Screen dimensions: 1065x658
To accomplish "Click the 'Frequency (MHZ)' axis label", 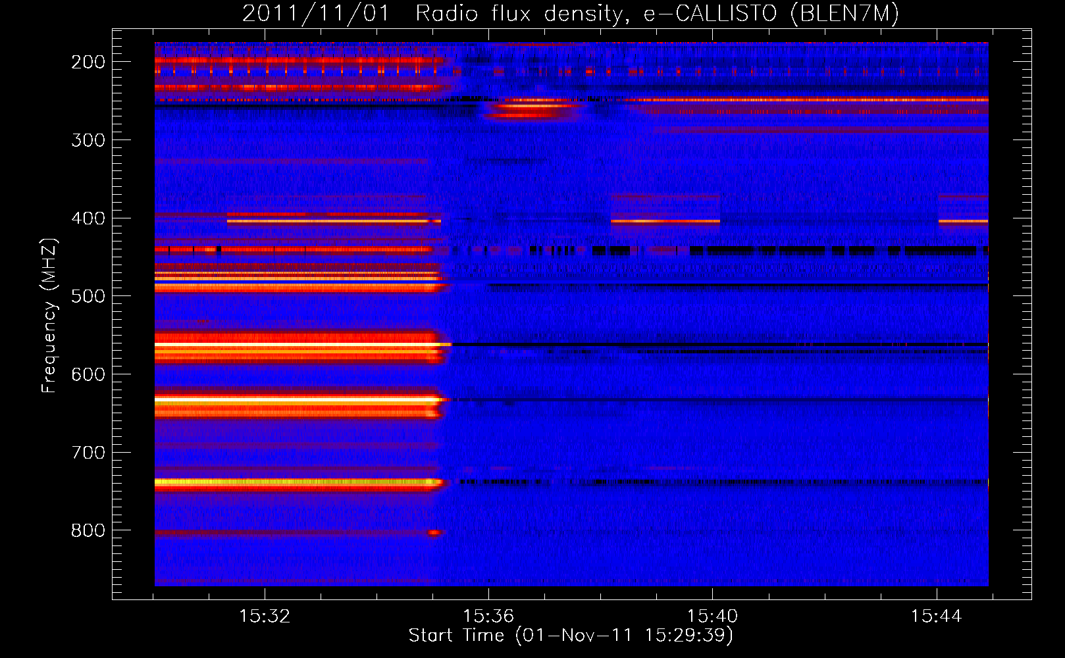I will click(x=49, y=315).
